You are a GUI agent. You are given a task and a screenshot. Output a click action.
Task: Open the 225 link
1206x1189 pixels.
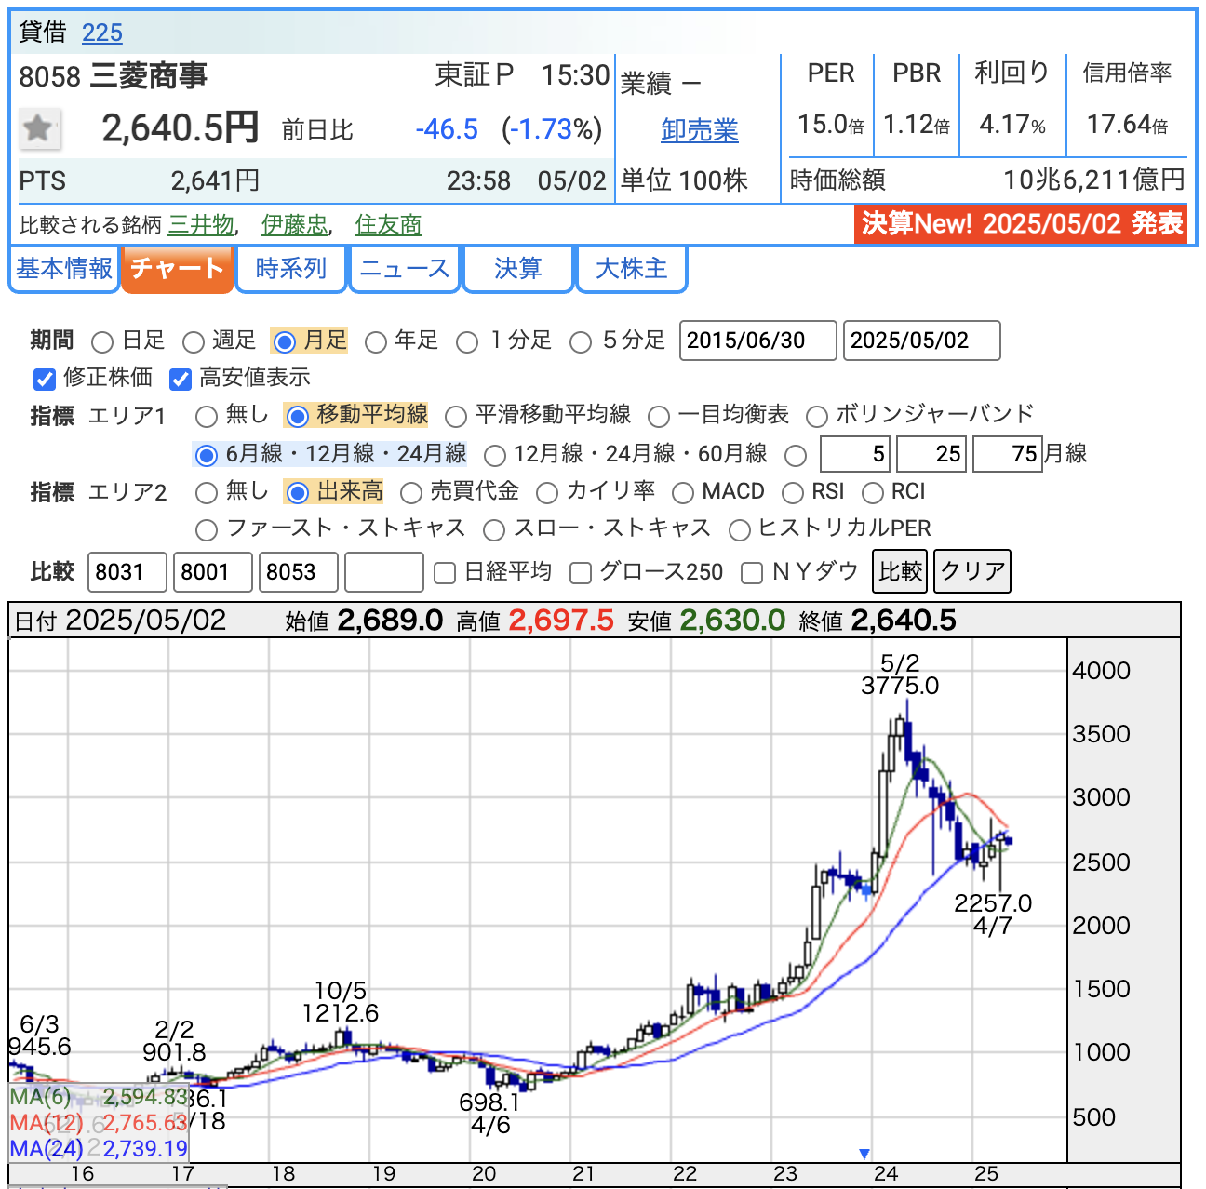(102, 33)
